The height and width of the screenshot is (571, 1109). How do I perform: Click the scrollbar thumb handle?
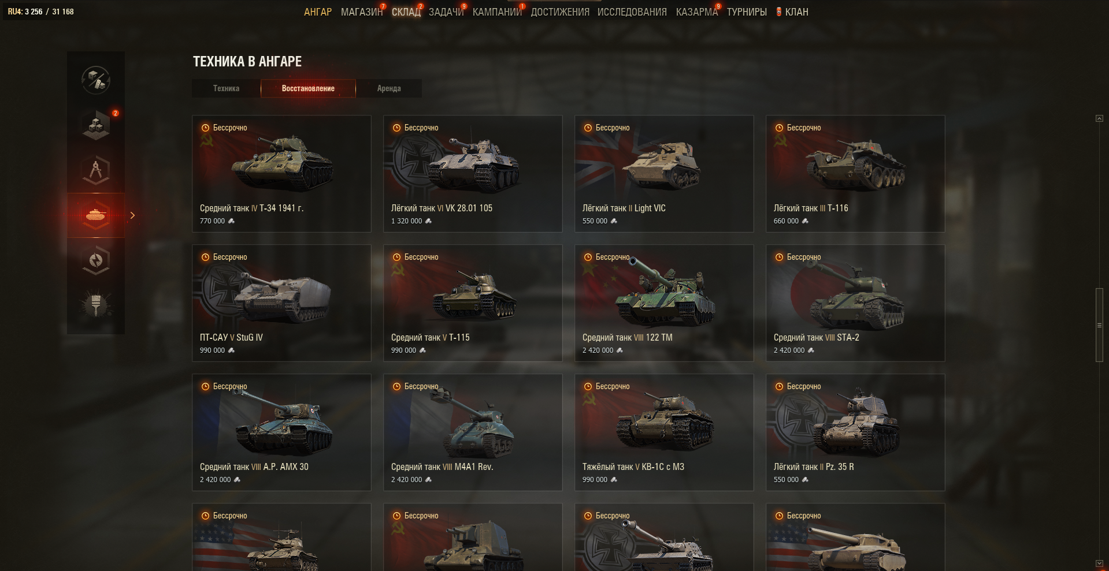[1099, 325]
